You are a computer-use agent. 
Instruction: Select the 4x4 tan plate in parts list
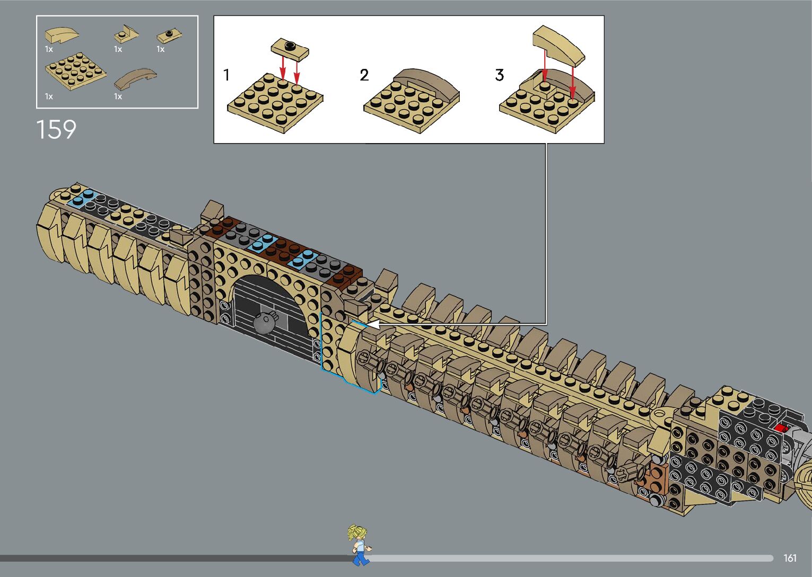(x=75, y=71)
